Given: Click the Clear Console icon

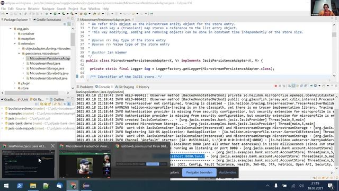Looking at the screenshot, I should (289, 86).
